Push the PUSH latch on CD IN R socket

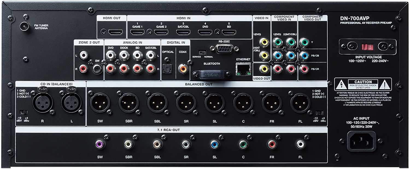pos(42,89)
